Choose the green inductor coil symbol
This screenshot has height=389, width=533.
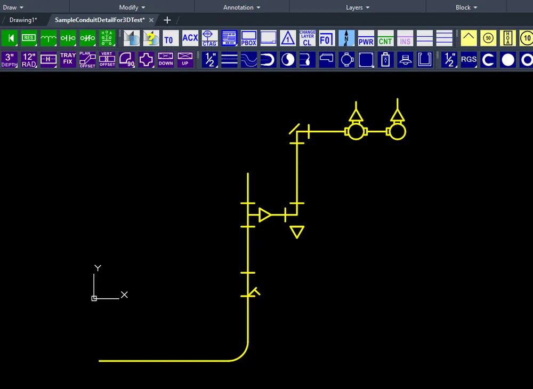[49, 38]
